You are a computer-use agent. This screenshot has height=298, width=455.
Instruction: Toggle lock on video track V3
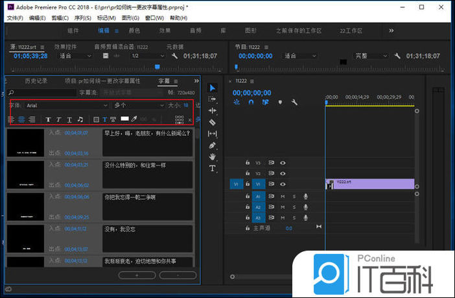click(x=247, y=163)
